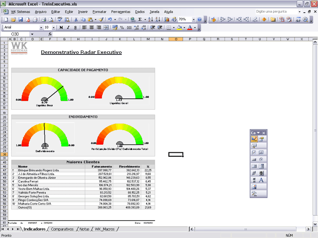Click the Format Painter brush icon

pyautogui.click(x=101, y=19)
